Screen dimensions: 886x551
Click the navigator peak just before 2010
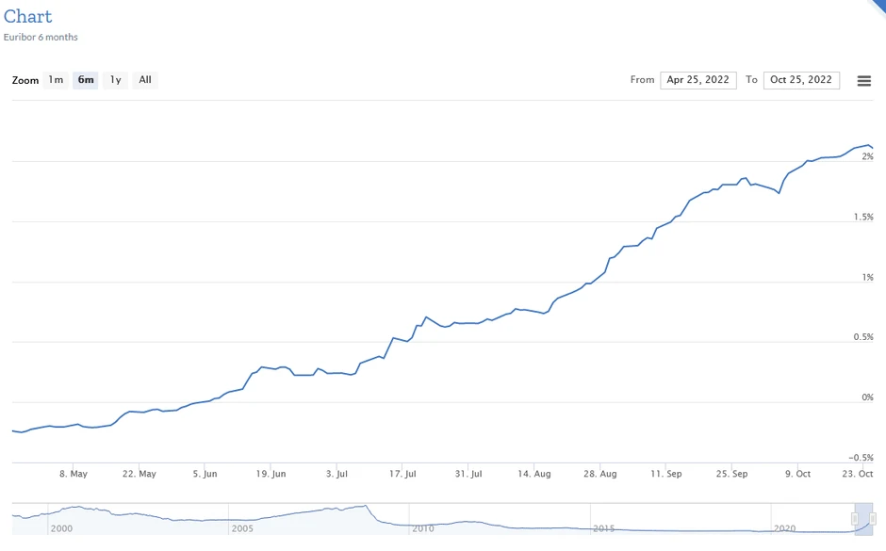coord(365,507)
